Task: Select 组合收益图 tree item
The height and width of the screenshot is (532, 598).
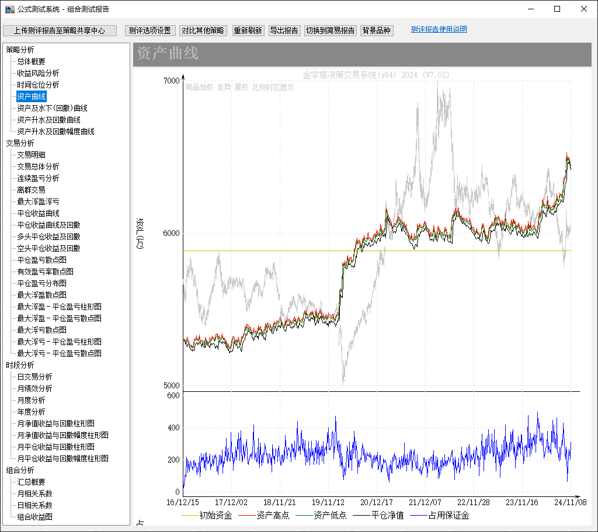Action: pyautogui.click(x=34, y=517)
